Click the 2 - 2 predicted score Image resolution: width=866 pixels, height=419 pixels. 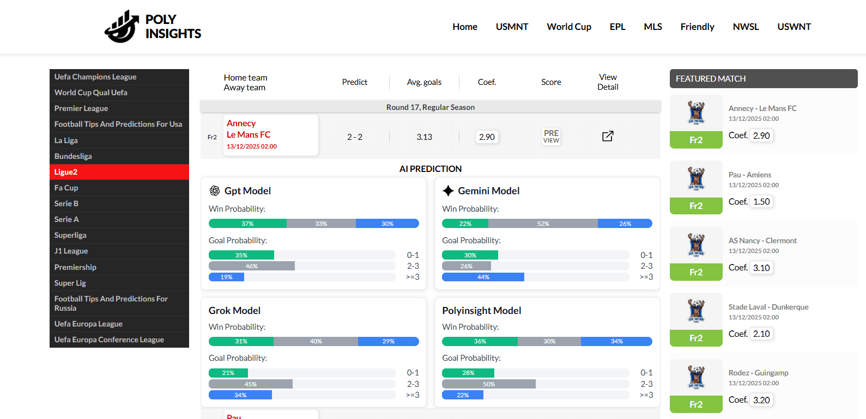pos(355,137)
